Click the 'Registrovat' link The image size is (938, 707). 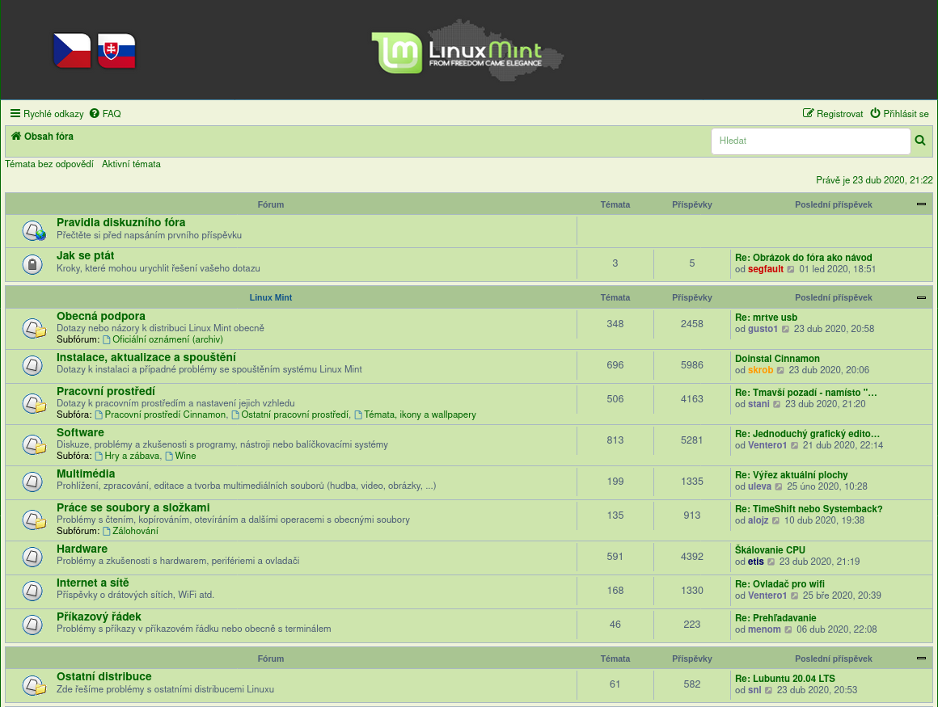click(x=833, y=114)
